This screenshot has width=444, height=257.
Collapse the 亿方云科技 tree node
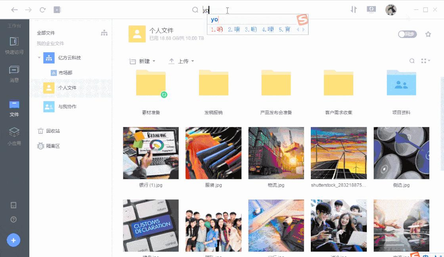point(38,57)
